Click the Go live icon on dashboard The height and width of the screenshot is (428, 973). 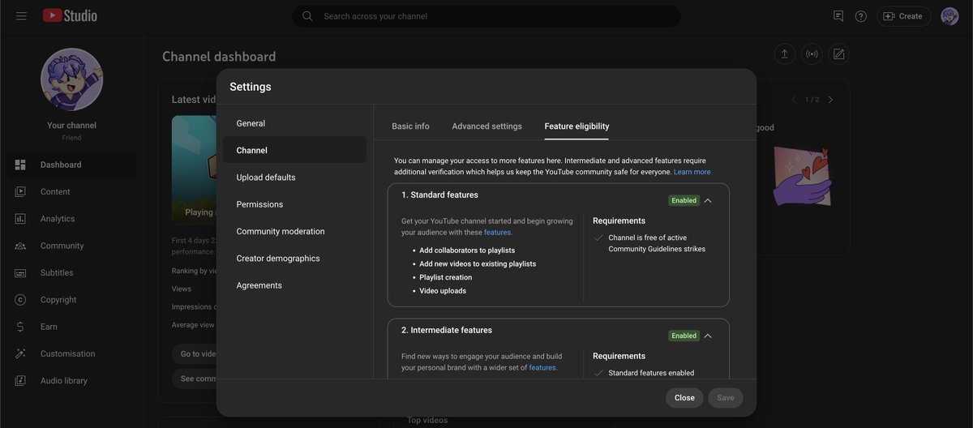coord(812,54)
